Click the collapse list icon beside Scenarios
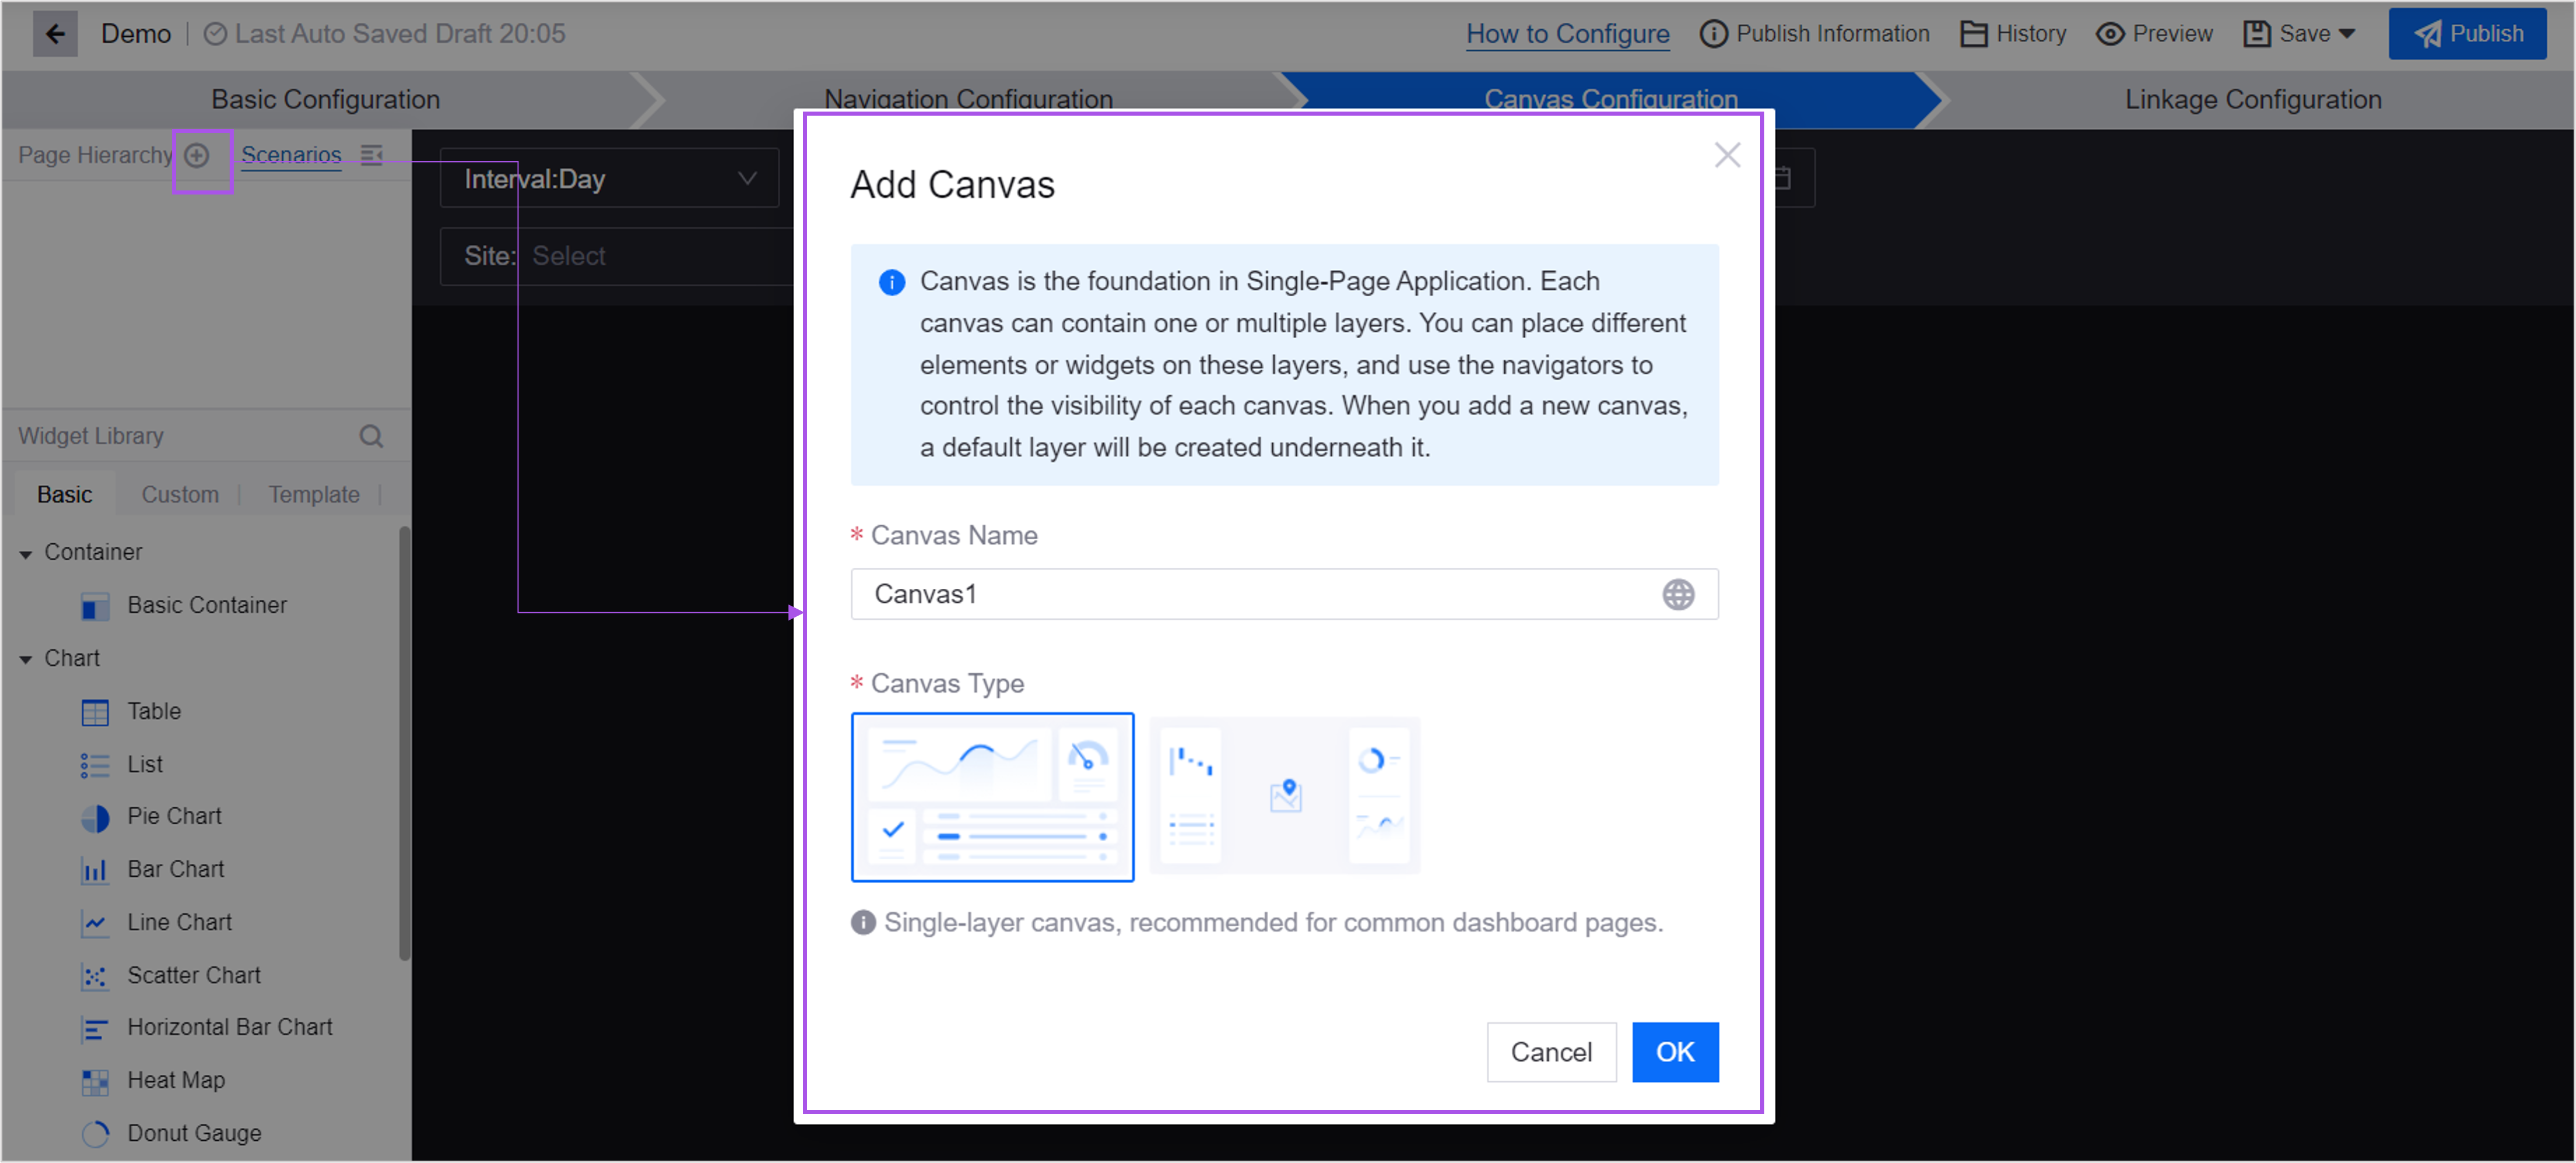The height and width of the screenshot is (1163, 2576). pos(372,155)
